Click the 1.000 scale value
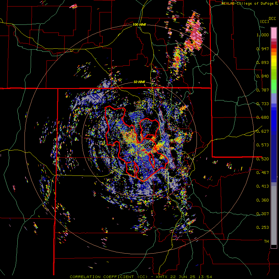The image size is (279, 279). [263, 35]
